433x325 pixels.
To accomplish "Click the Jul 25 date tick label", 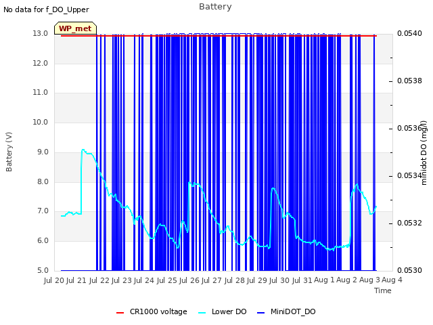I will [x=167, y=280].
